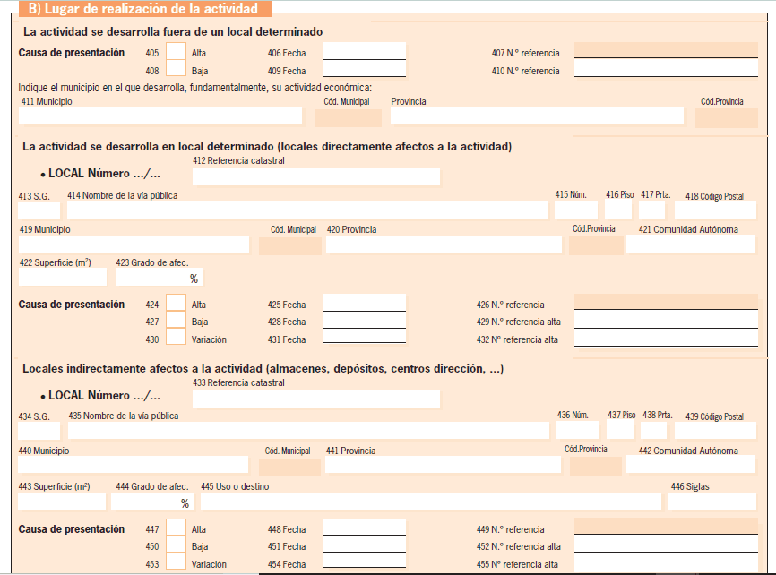Click the 411 Municipio input field
The width and height of the screenshot is (776, 575).
pos(160,116)
